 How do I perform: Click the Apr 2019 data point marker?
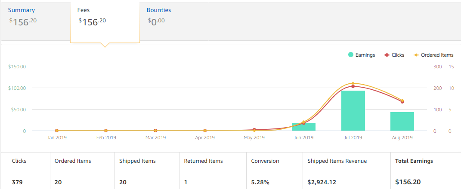click(205, 131)
